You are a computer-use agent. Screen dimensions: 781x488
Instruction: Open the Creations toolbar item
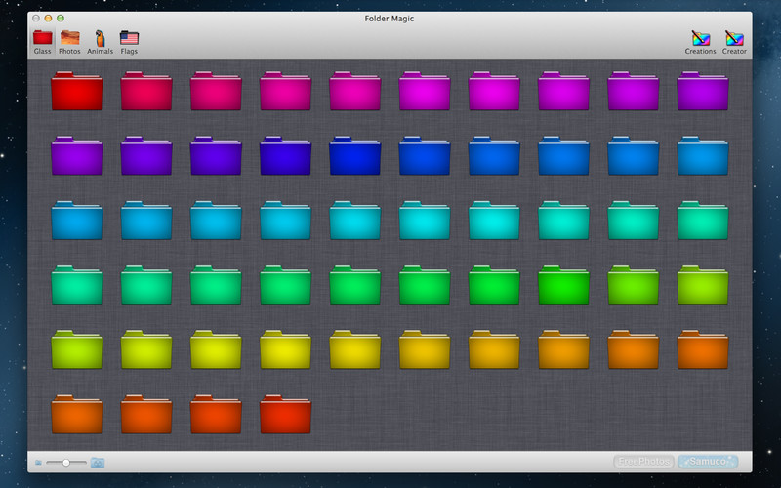[700, 42]
